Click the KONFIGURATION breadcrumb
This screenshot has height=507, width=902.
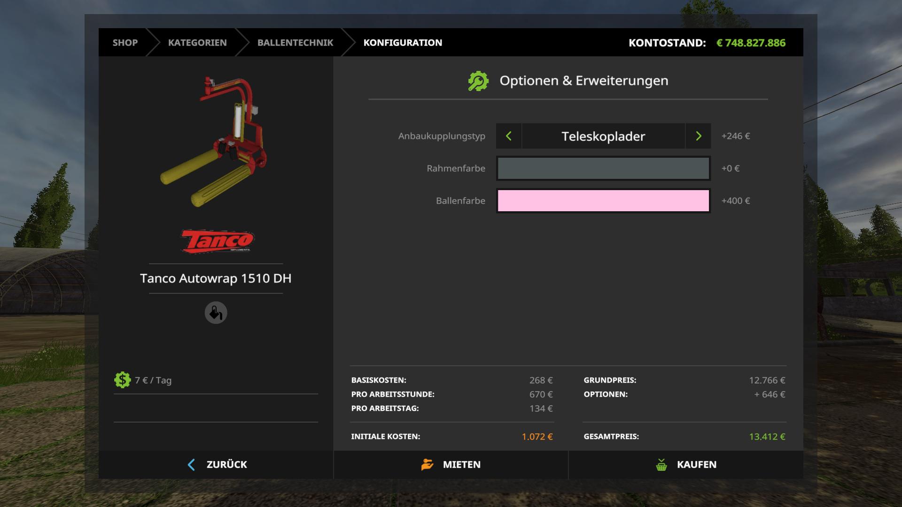tap(403, 43)
